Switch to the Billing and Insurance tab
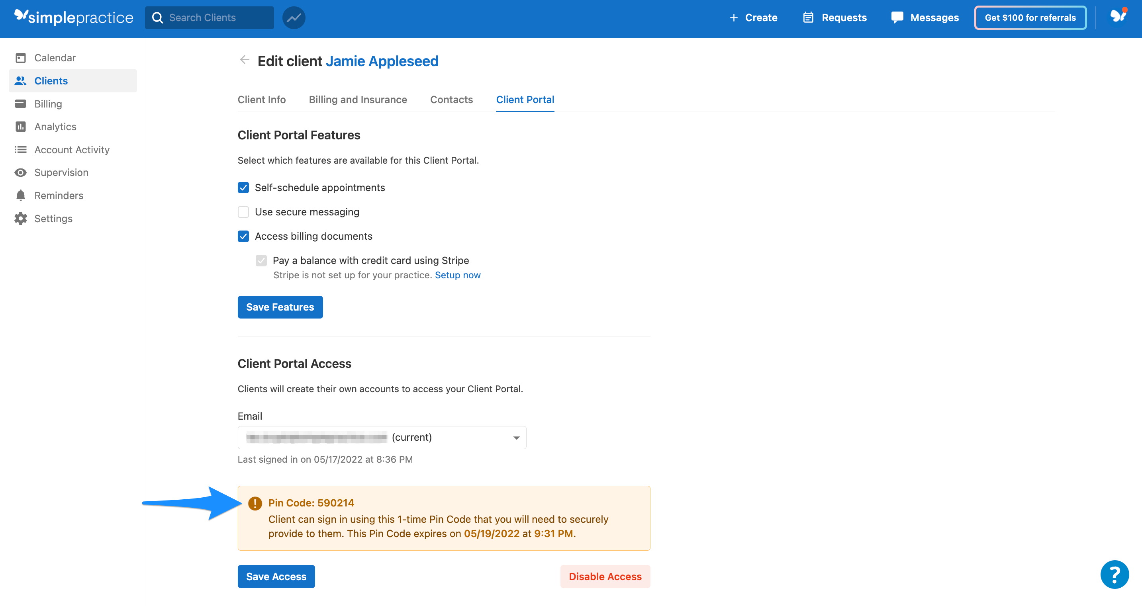The width and height of the screenshot is (1142, 606). [x=358, y=99]
